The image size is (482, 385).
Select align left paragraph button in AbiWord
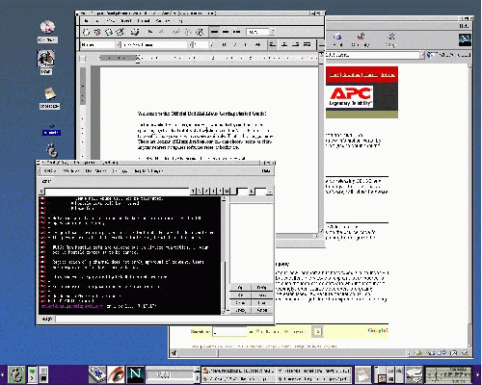pos(273,44)
